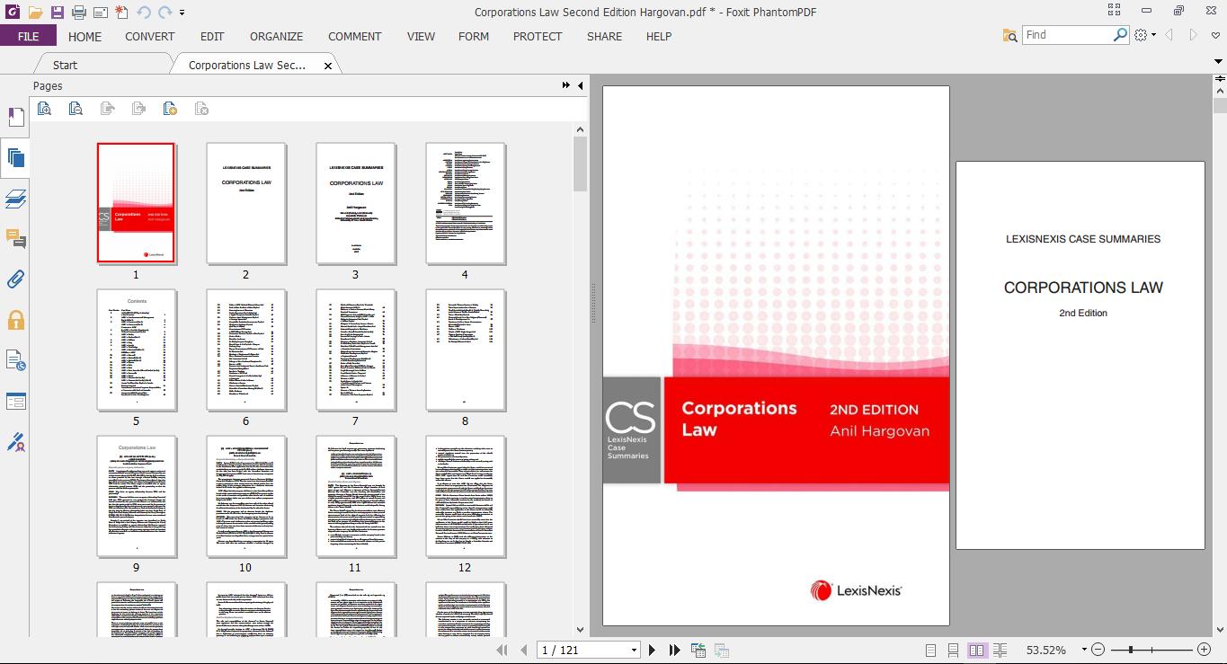Open the Layers panel in the sidebar
Screen dimensions: 1227x664
point(15,199)
